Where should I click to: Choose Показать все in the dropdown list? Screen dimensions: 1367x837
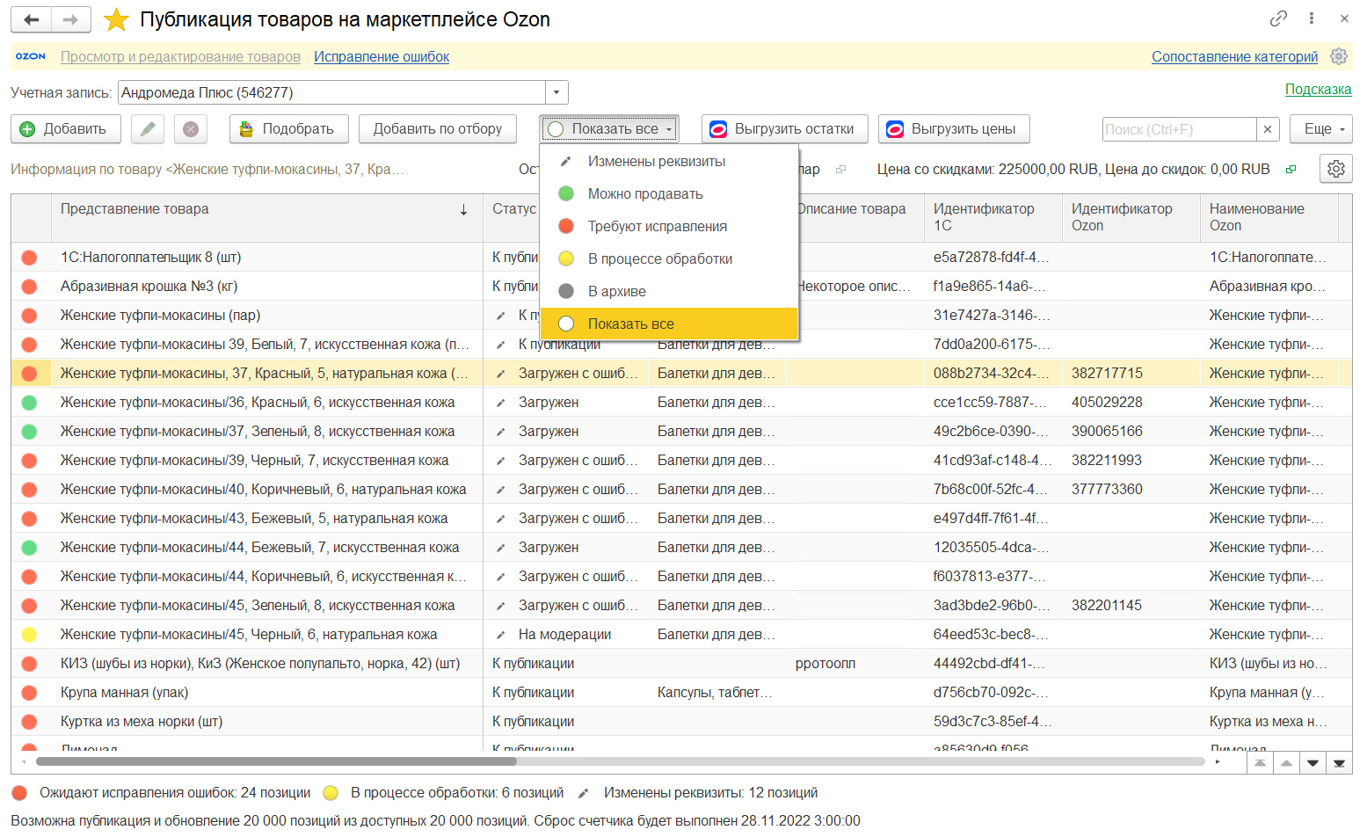point(669,324)
